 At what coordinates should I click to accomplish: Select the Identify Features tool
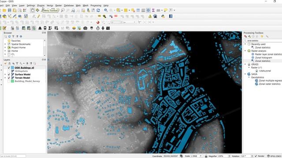click(x=106, y=11)
